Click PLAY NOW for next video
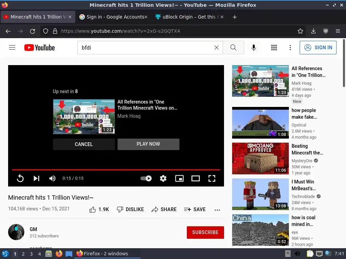Image resolution: width=346 pixels, height=259 pixels. pos(148,144)
